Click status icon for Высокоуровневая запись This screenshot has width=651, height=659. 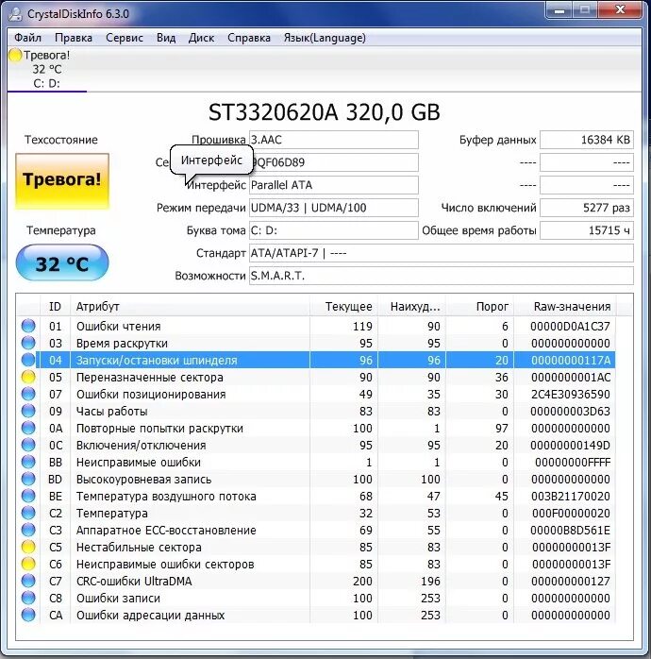pyautogui.click(x=28, y=479)
